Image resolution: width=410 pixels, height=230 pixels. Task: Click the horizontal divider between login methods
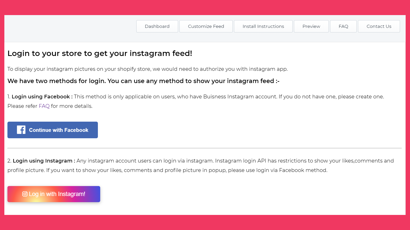pyautogui.click(x=205, y=147)
